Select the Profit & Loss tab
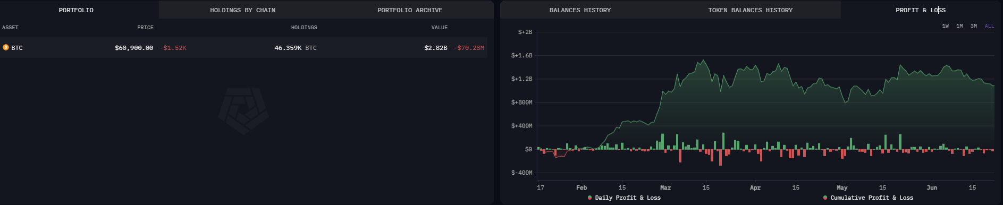Viewport: 1003px width, 205px height. [921, 10]
